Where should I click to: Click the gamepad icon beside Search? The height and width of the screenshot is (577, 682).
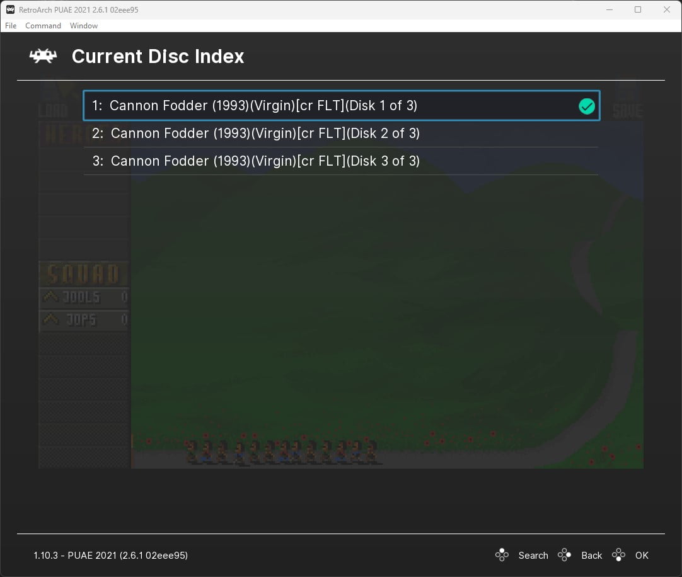[x=502, y=555]
